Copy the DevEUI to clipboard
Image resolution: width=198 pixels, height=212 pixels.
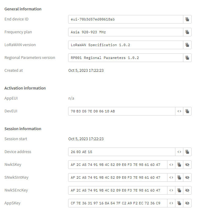click(187, 111)
